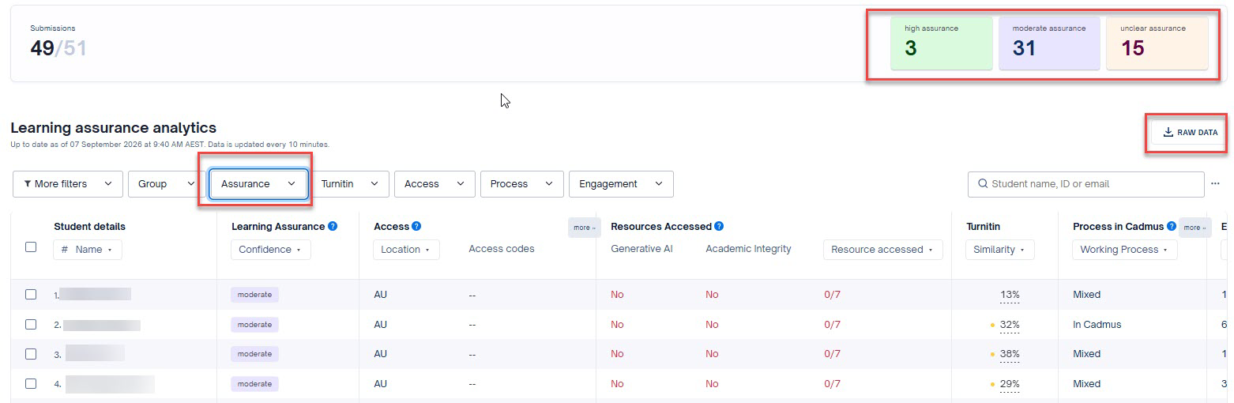Screen dimensions: 1234x403
Task: Select the checkbox for student row 2
Action: (31, 324)
